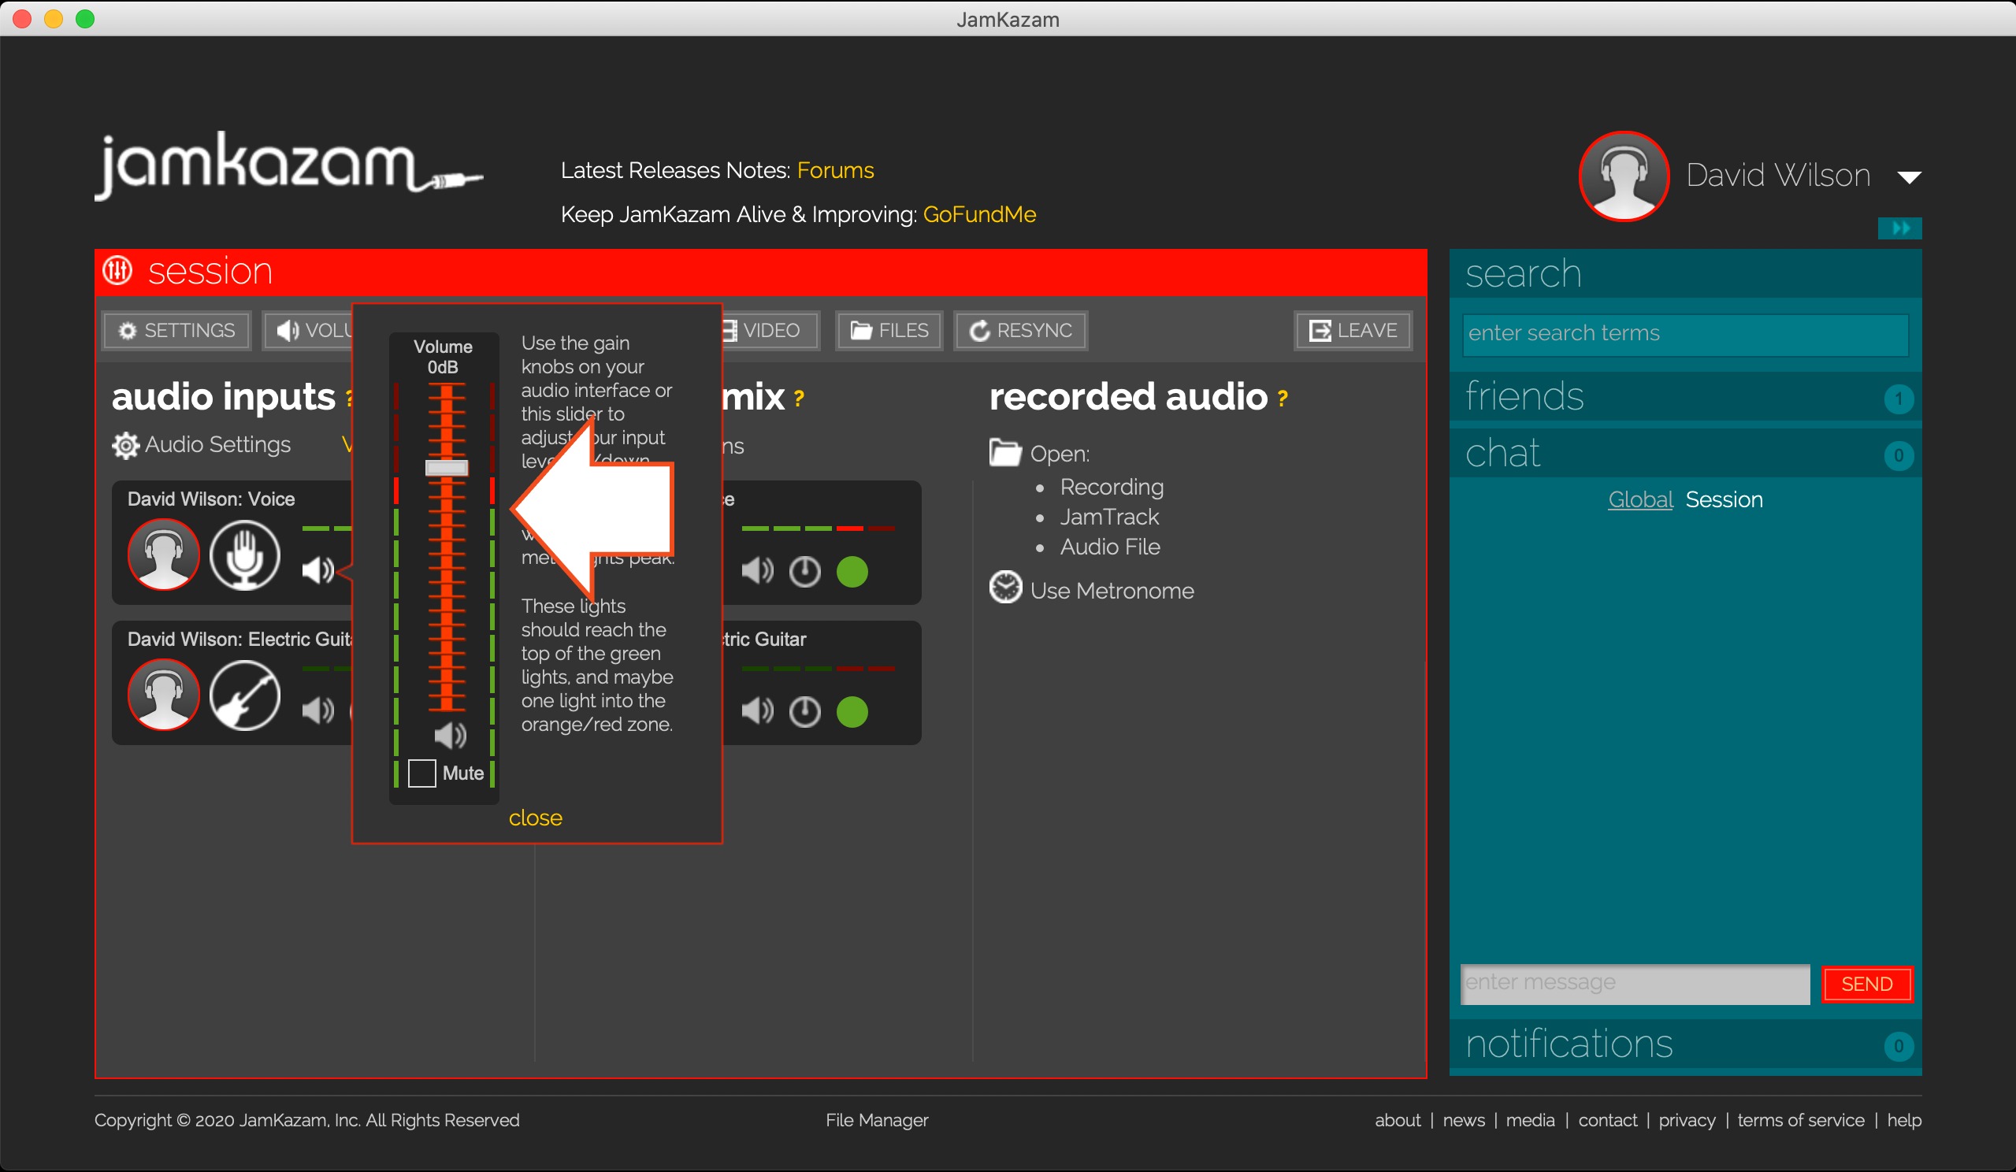The width and height of the screenshot is (2016, 1172).
Task: Click the metronome clock icon
Action: (1005, 588)
